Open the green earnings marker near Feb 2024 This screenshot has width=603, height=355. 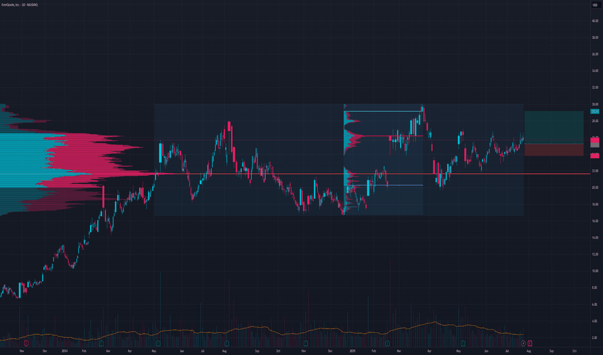(101, 343)
